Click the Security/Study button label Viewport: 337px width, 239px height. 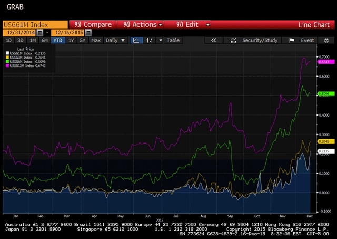pos(260,40)
